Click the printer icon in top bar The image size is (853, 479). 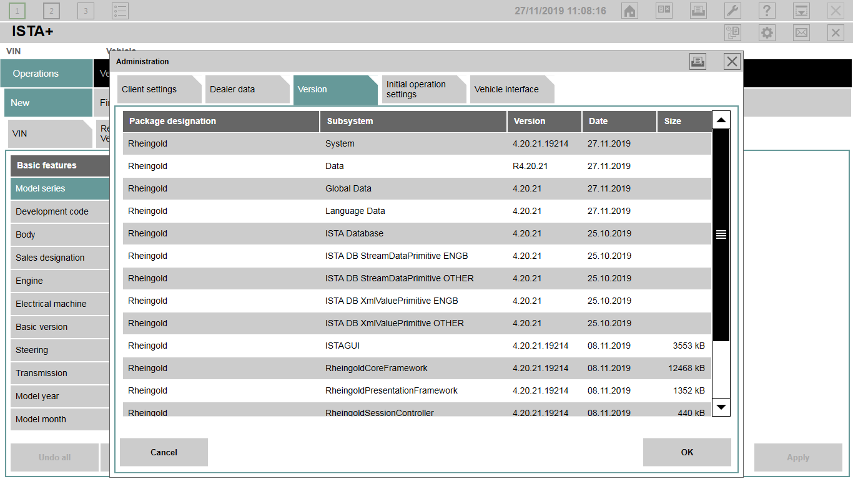[698, 11]
